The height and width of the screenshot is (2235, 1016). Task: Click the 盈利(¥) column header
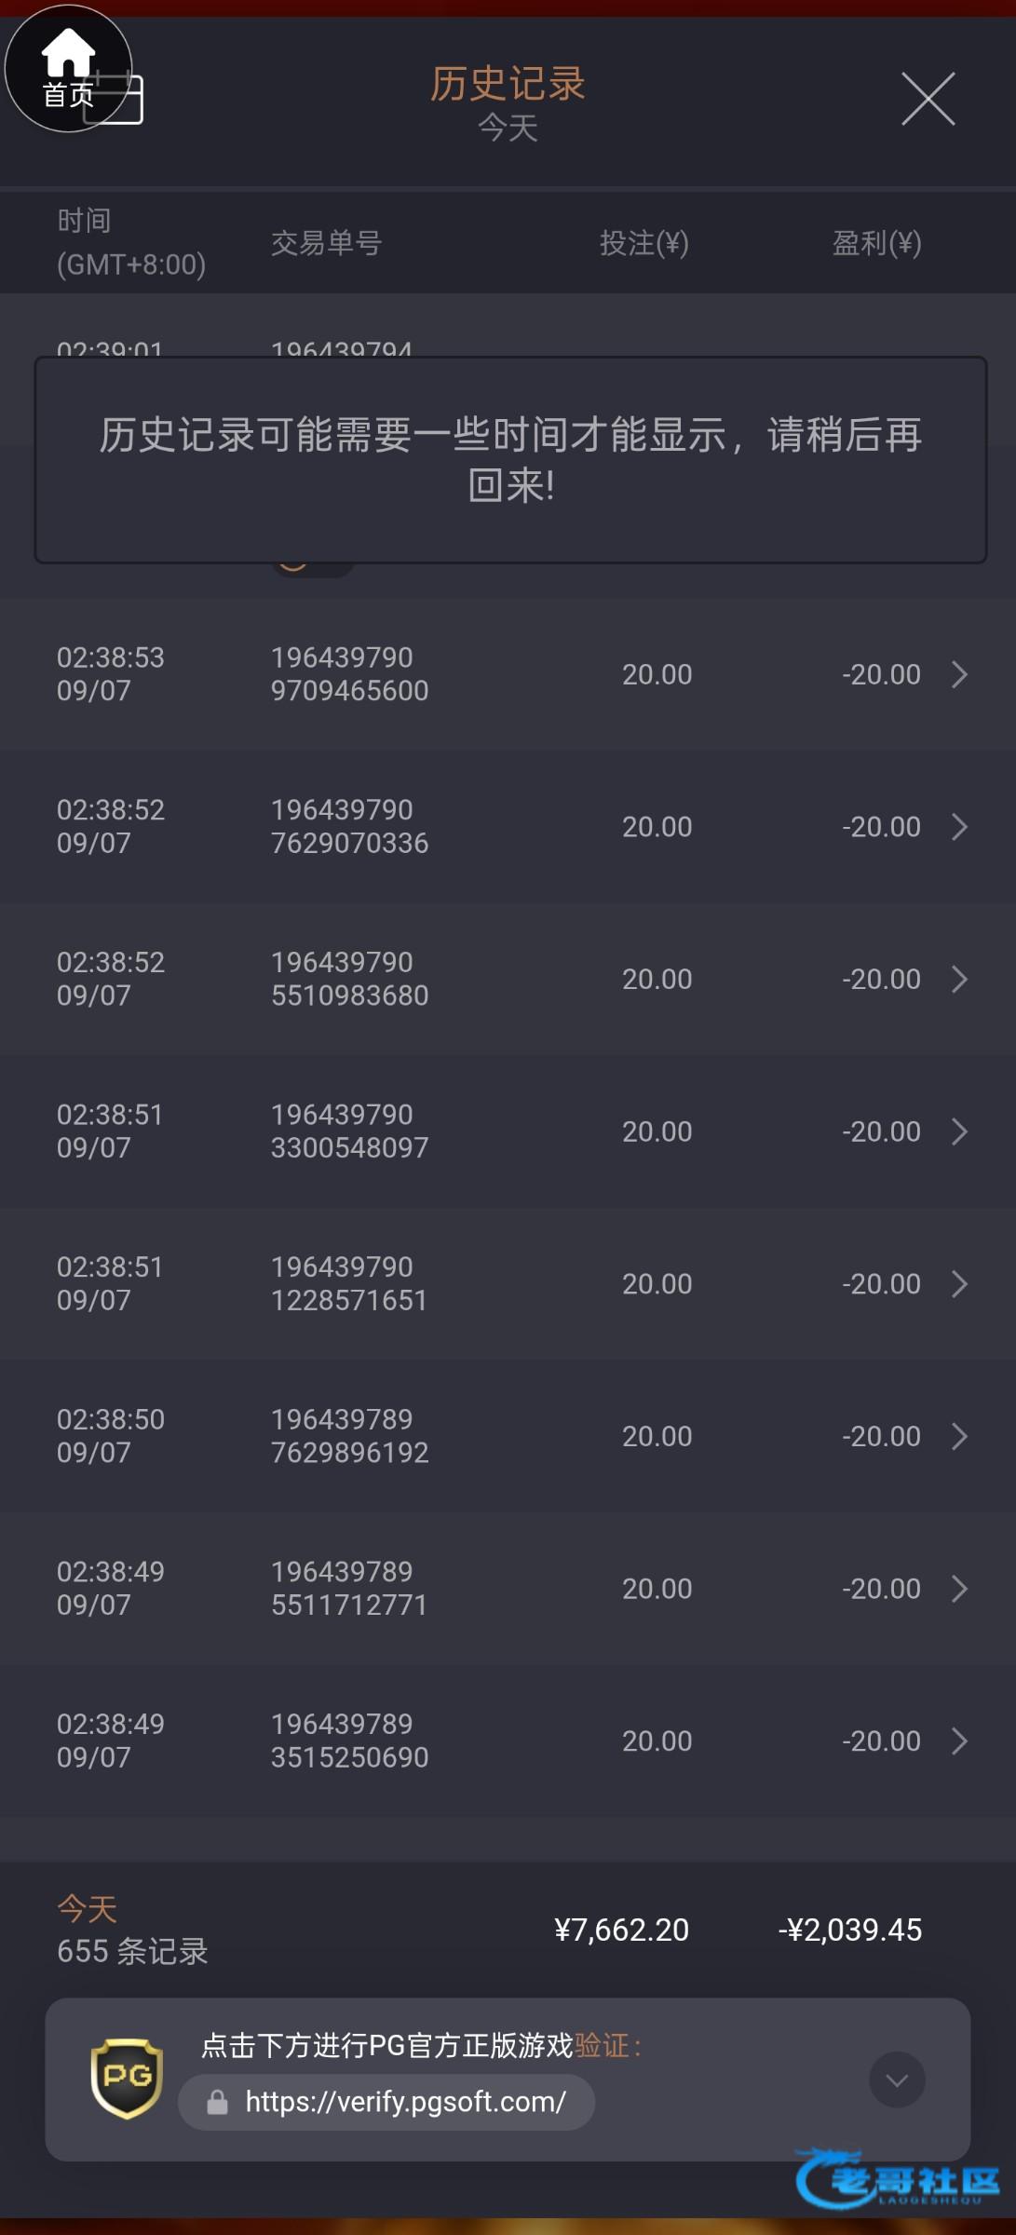click(876, 243)
